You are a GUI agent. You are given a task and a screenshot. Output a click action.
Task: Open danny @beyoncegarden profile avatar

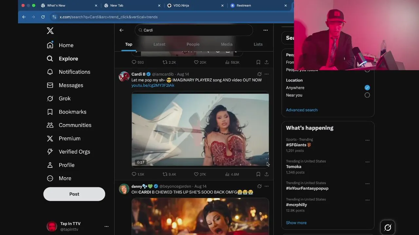pyautogui.click(x=124, y=189)
